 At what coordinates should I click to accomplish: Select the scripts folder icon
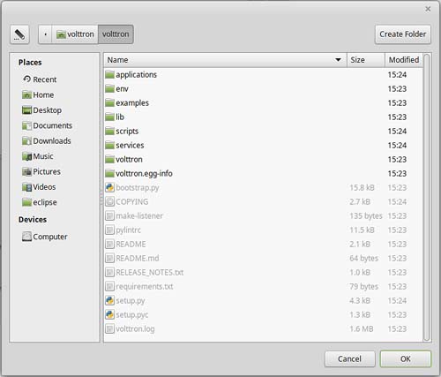109,131
